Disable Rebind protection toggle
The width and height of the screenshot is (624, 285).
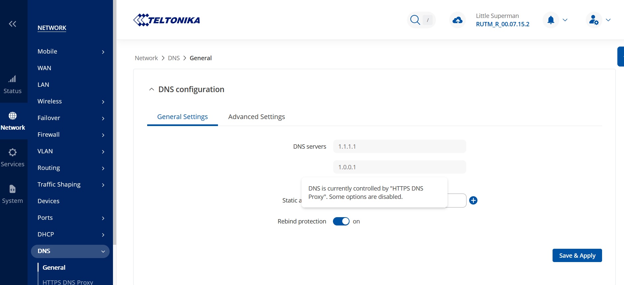[341, 221]
